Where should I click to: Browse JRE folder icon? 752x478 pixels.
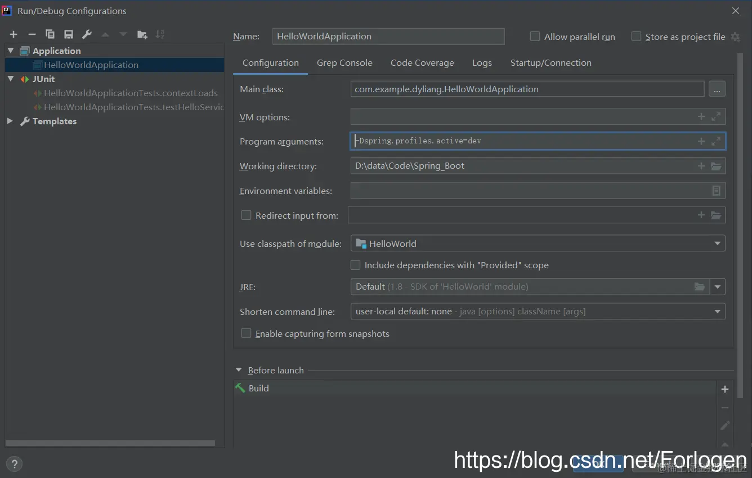(699, 287)
